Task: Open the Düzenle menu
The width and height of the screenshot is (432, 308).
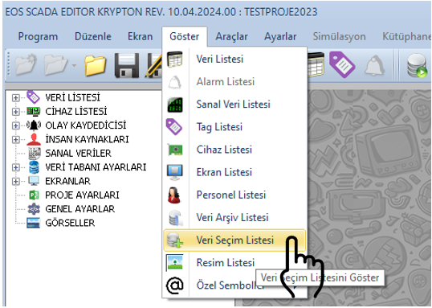Action: pyautogui.click(x=93, y=36)
